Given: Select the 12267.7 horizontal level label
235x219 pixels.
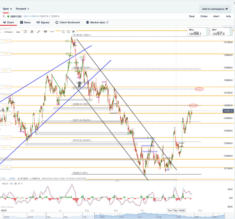Looking at the screenshot, I should [6, 147].
